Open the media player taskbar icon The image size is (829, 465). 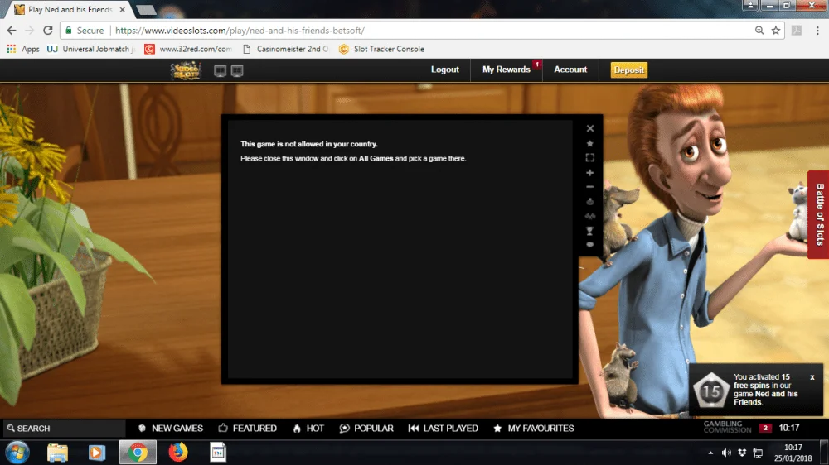coord(97,453)
